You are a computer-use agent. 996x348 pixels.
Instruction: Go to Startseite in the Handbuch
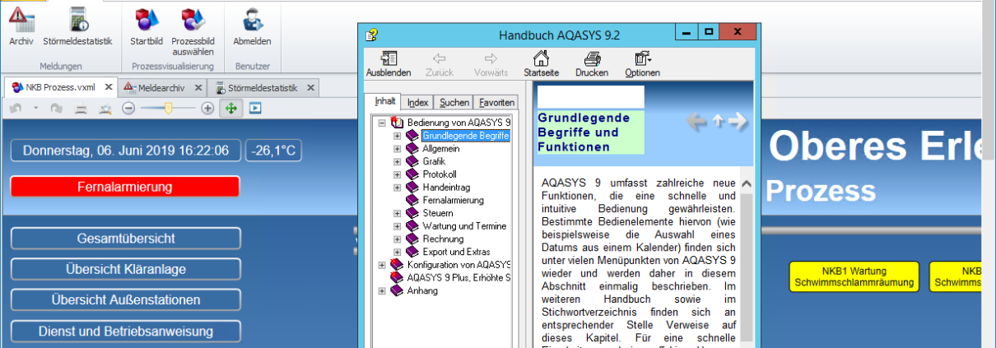pyautogui.click(x=541, y=64)
